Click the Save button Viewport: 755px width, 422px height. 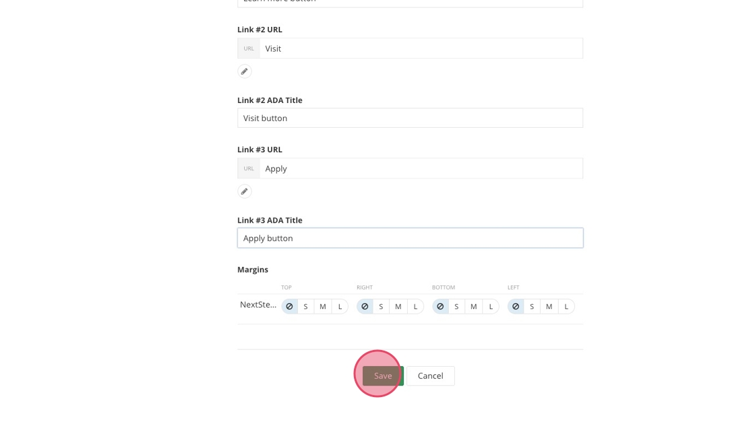point(383,376)
